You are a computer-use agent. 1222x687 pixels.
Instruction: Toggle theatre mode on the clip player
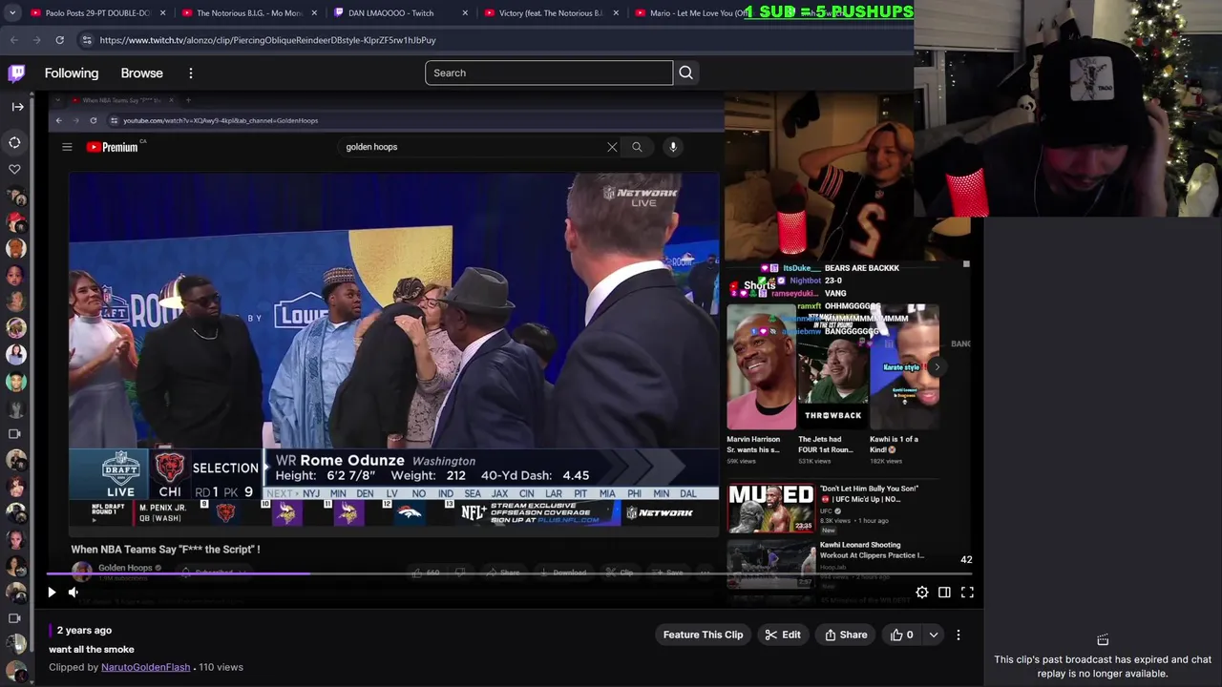[944, 593]
